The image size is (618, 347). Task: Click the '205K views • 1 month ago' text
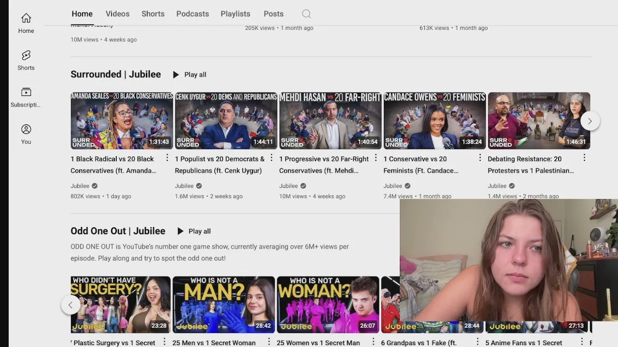[x=279, y=28]
